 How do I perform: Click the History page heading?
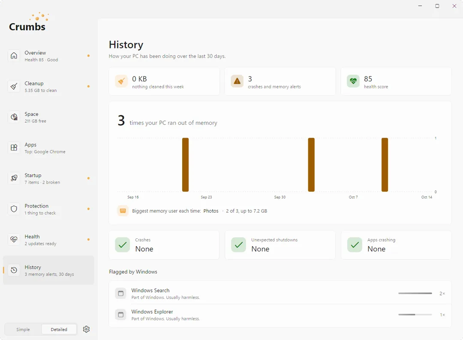126,45
